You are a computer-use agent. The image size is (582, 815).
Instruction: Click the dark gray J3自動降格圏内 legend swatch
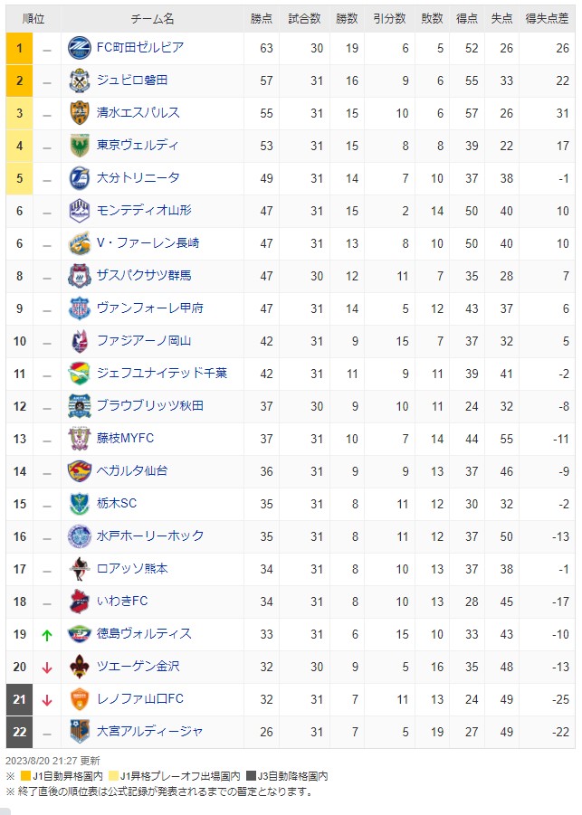[x=251, y=776]
